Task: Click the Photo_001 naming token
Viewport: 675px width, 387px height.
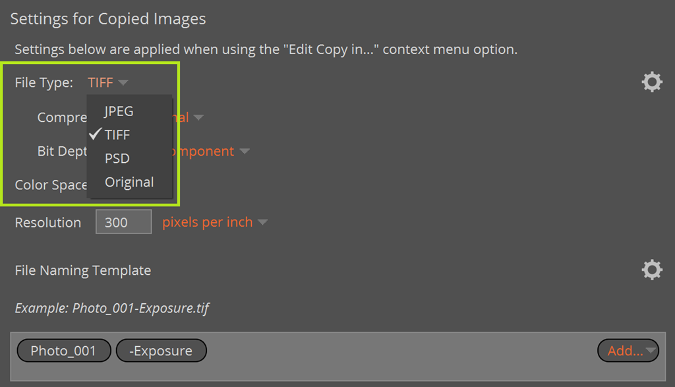Action: [x=63, y=351]
